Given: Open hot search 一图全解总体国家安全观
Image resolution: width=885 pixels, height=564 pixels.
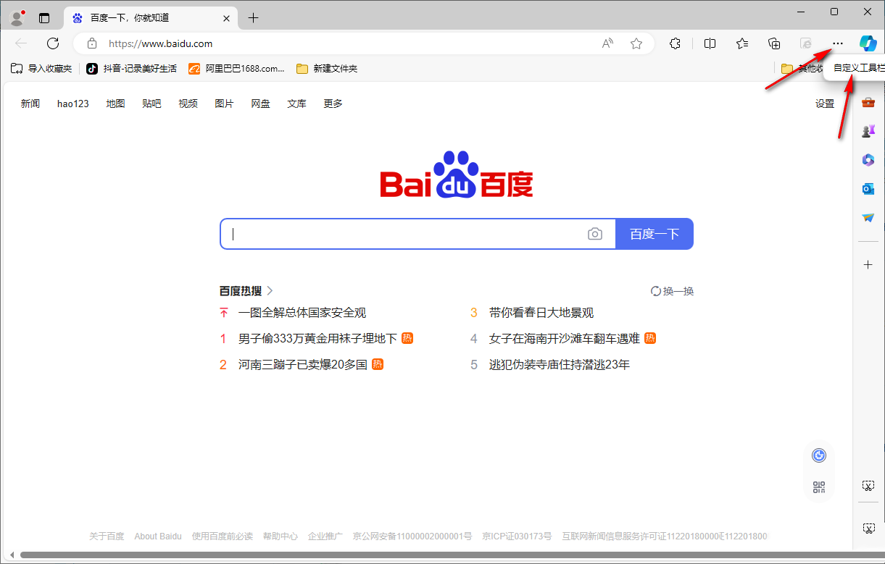Looking at the screenshot, I should coord(302,313).
